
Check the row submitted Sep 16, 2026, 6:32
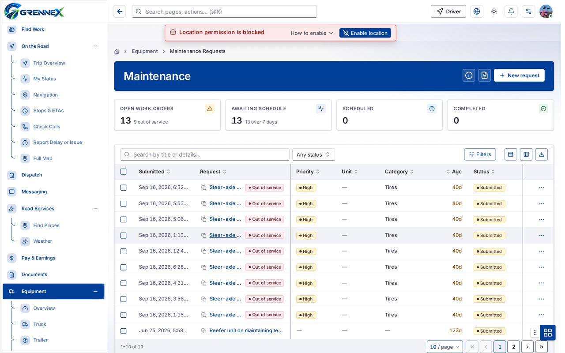(x=124, y=188)
